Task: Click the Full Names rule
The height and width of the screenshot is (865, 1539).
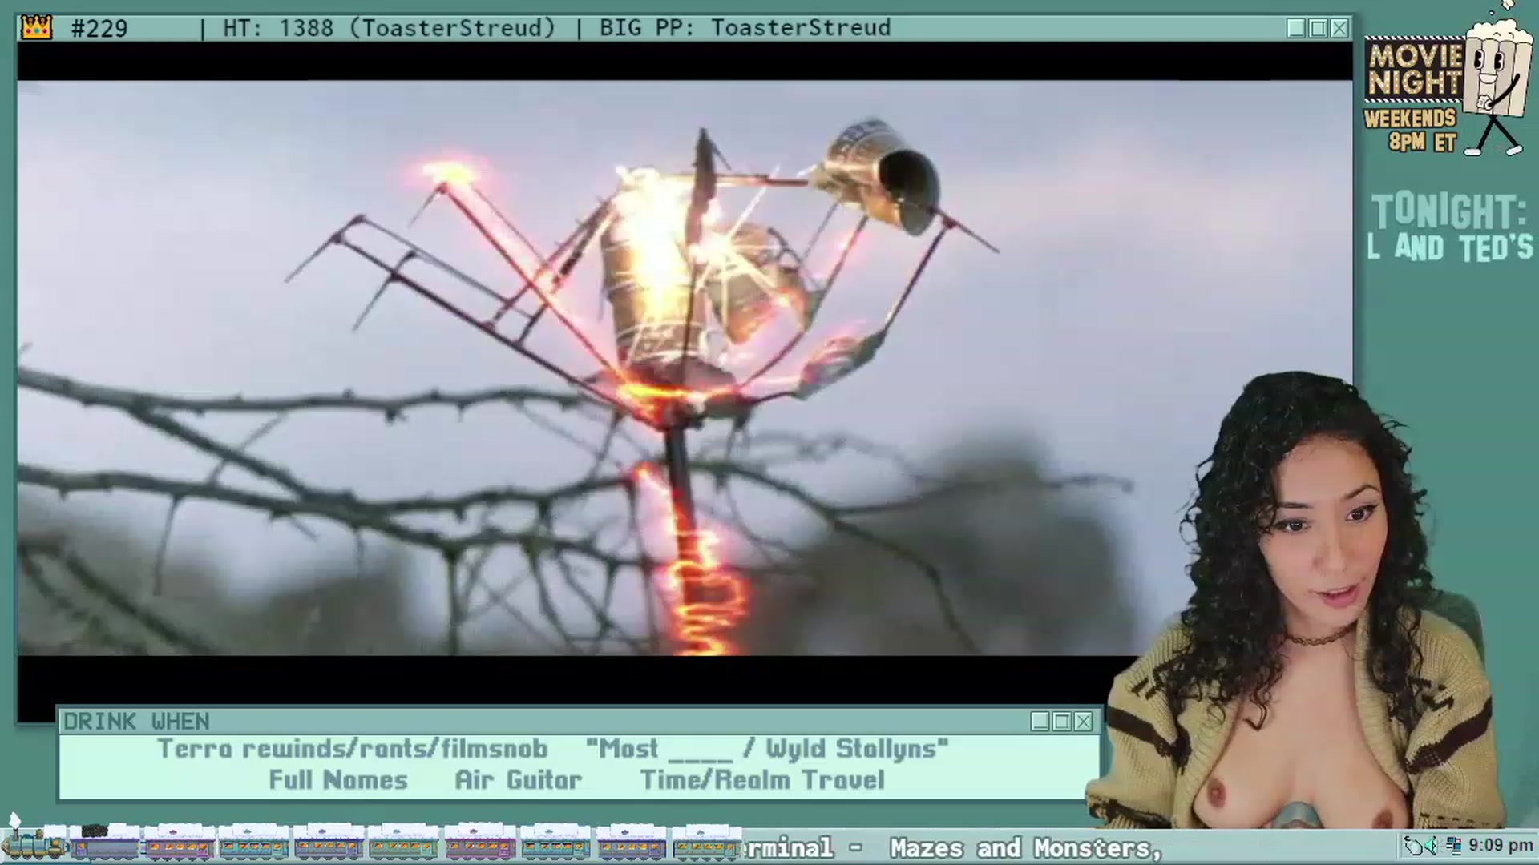Action: point(338,780)
